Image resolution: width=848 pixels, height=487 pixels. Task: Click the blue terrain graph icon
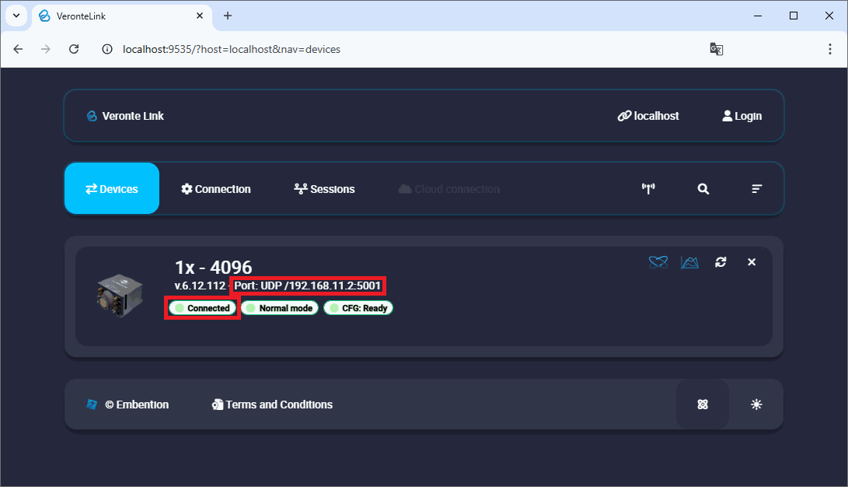pos(689,262)
